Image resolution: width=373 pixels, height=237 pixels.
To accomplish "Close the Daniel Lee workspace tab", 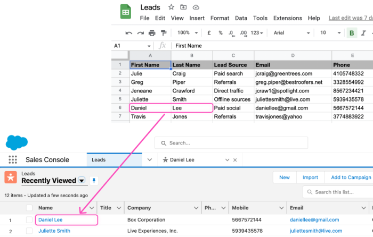I will pyautogui.click(x=235, y=160).
